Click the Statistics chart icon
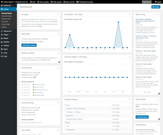The image size is (163, 135). (2, 42)
